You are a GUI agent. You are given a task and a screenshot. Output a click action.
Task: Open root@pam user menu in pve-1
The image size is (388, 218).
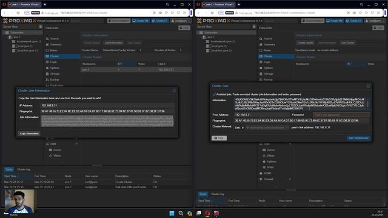pyautogui.click(x=181, y=21)
